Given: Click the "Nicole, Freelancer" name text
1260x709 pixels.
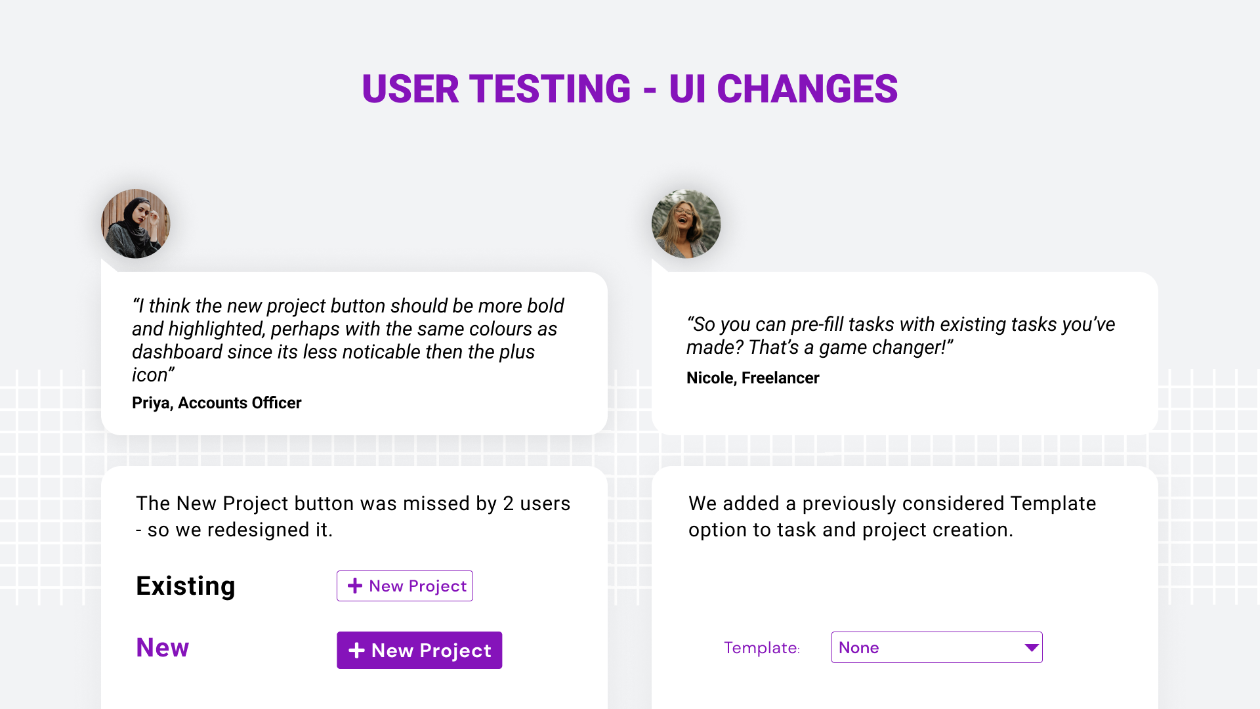Looking at the screenshot, I should (753, 377).
